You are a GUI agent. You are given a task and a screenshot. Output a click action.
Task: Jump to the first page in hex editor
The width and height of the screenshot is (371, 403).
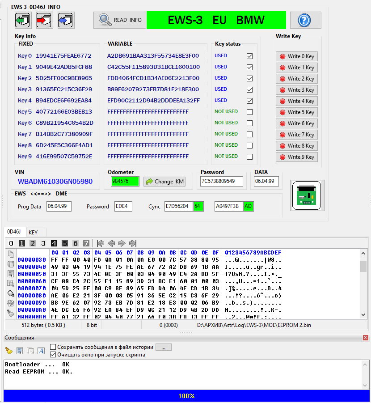pyautogui.click(x=101, y=243)
